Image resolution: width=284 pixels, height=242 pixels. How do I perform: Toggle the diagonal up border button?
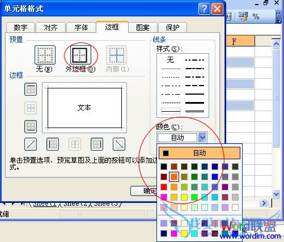pyautogui.click(x=31, y=145)
